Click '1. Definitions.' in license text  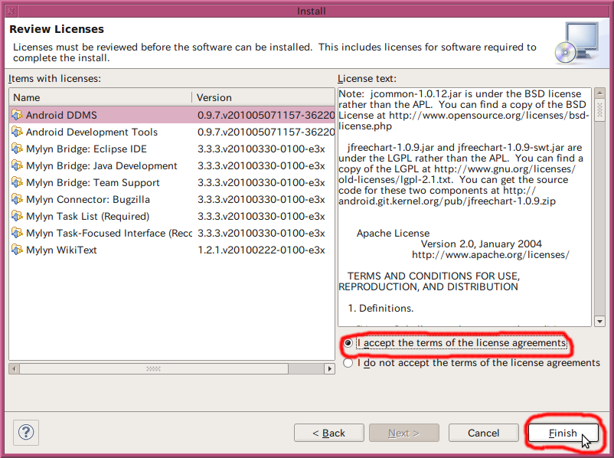tap(380, 308)
